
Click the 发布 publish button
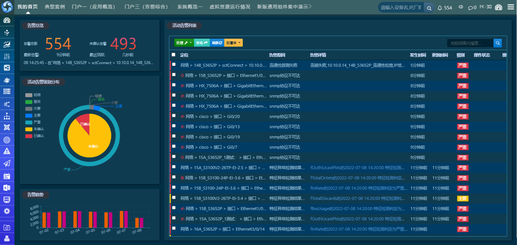(x=201, y=43)
